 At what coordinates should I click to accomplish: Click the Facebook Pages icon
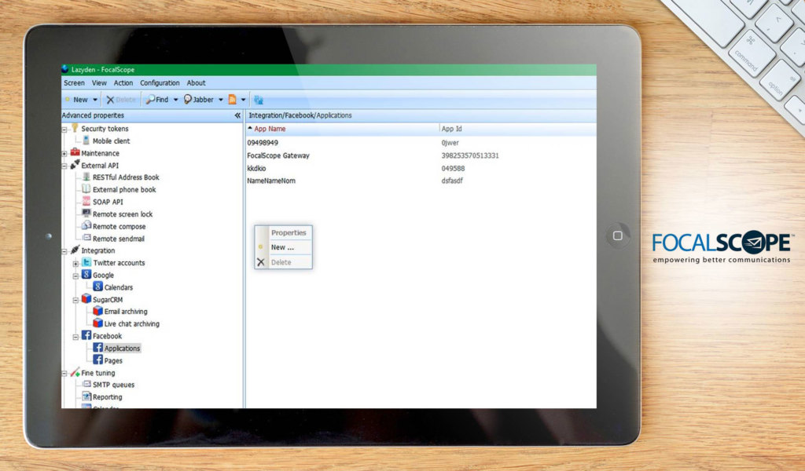point(98,360)
